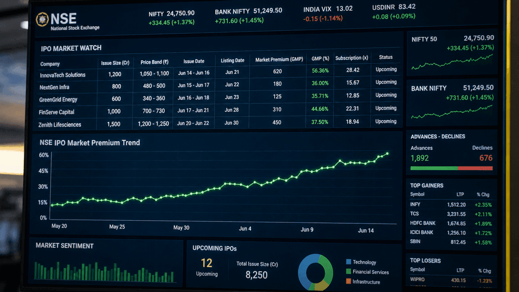The width and height of the screenshot is (519, 292).
Task: Select SBIN in Top Gainers
Action: [415, 241]
